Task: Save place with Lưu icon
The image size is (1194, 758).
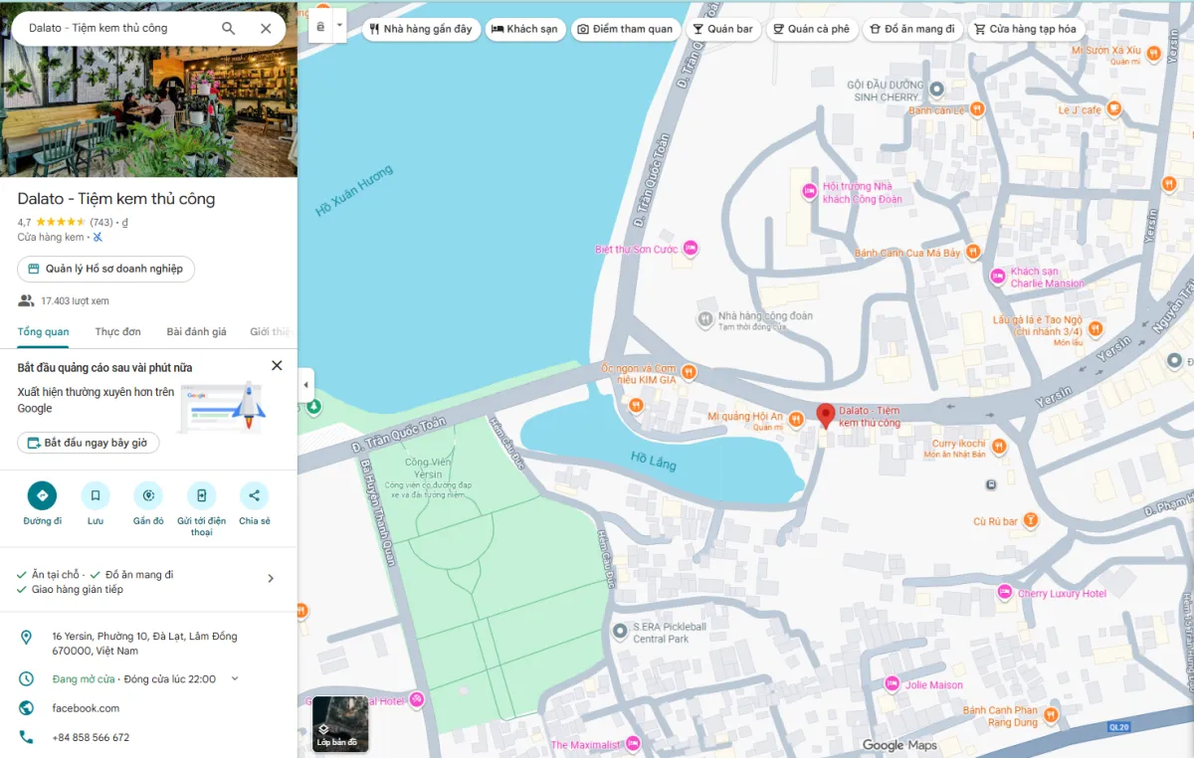Action: (x=96, y=495)
